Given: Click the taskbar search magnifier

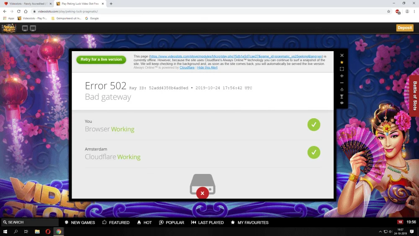Looking at the screenshot, I should 16,231.
